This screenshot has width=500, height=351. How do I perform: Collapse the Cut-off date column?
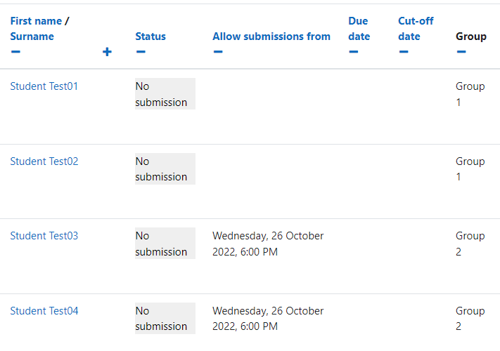pos(404,51)
